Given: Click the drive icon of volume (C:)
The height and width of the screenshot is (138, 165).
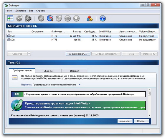Looking at the screenshot, I should click(x=9, y=36).
